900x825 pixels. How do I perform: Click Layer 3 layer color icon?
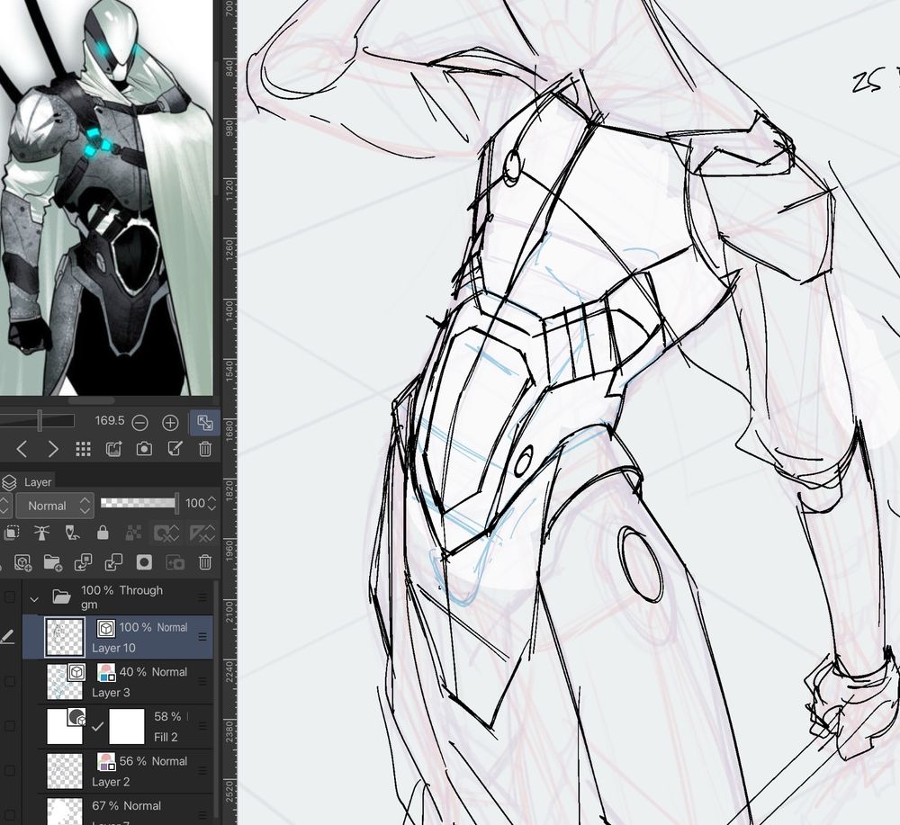(106, 672)
